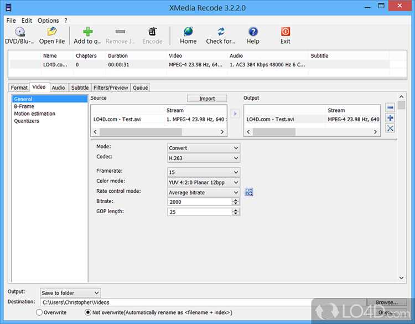Switch to the Subtitle tab
This screenshot has width=415, height=324.
tap(80, 88)
